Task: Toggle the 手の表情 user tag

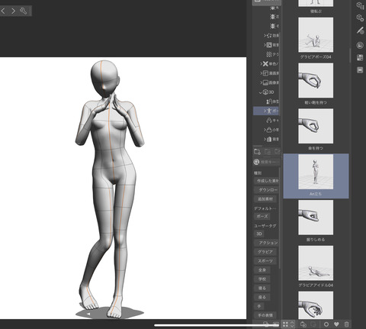Action: coord(265,315)
